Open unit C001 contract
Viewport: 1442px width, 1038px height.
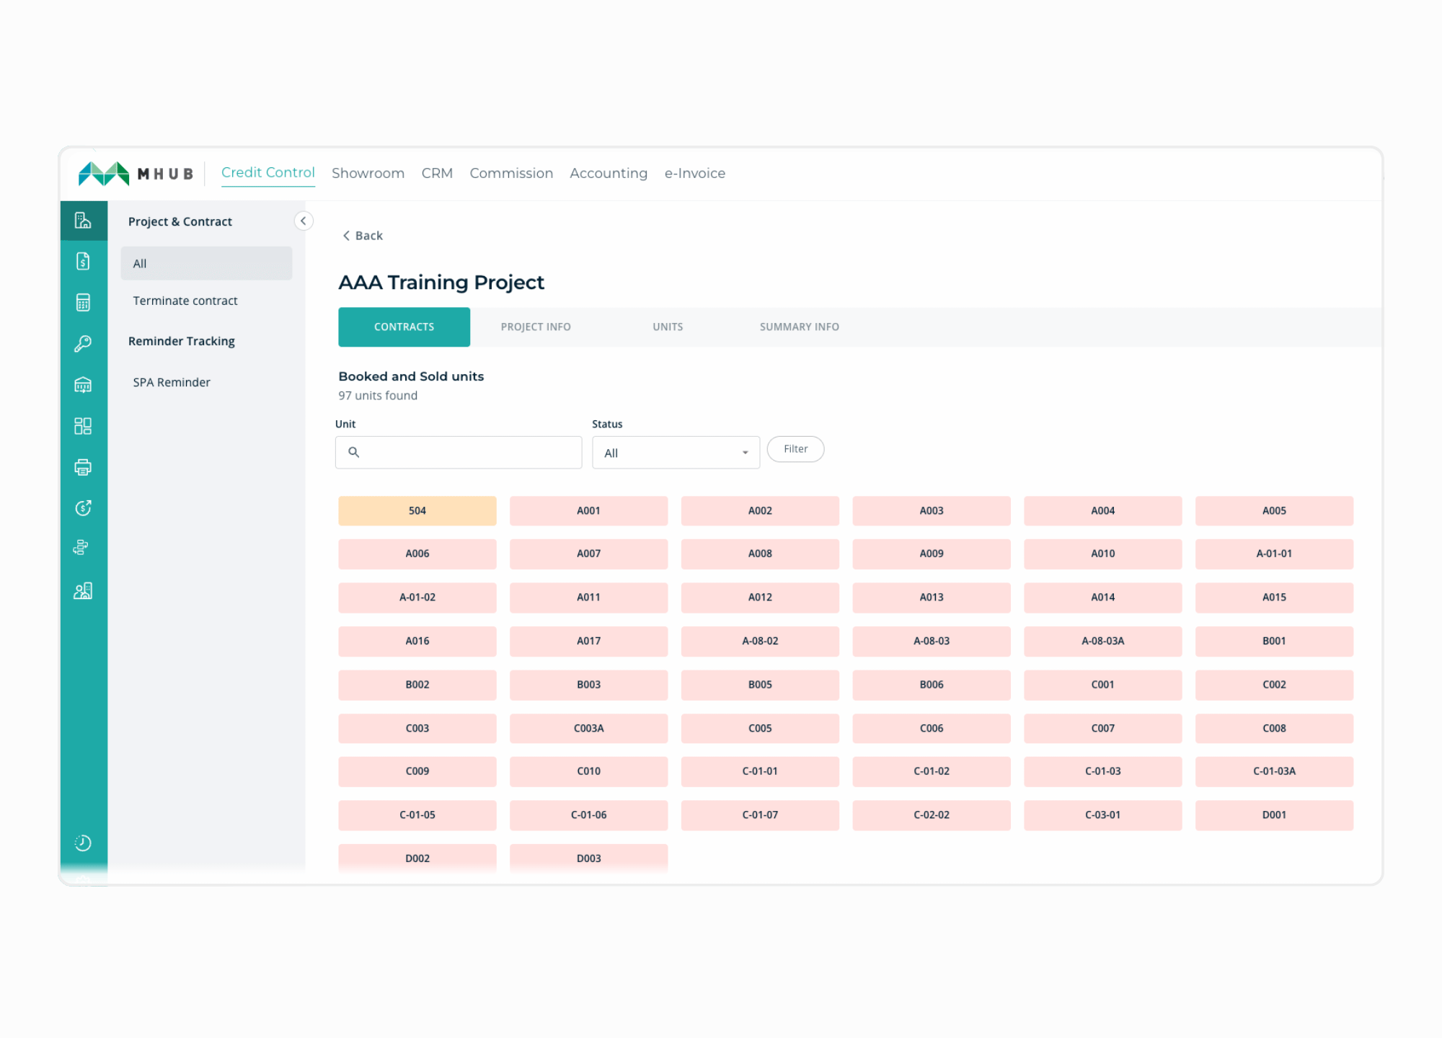click(x=1102, y=685)
